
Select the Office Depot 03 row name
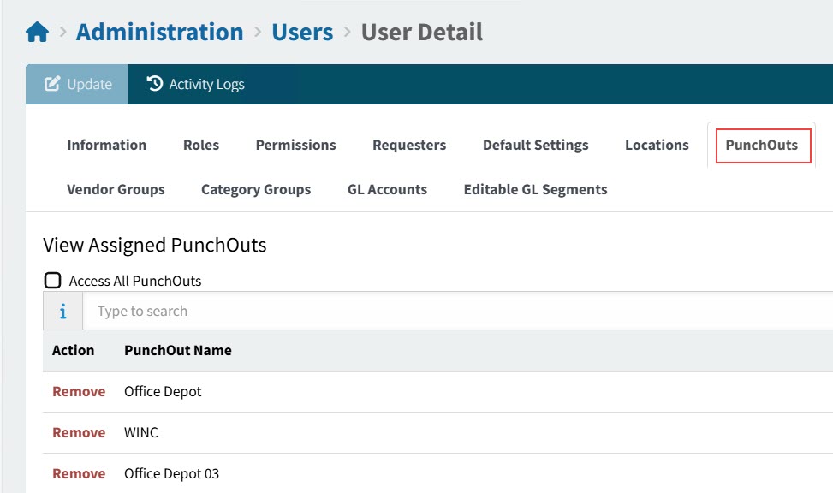[171, 473]
